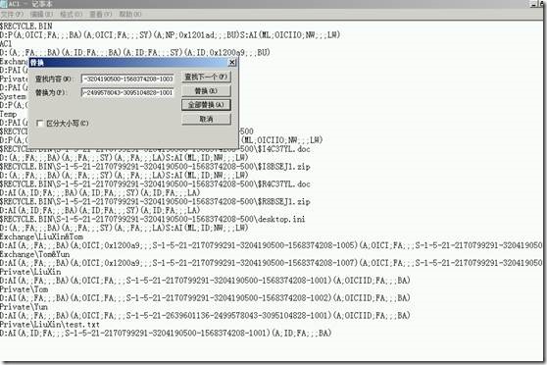The width and height of the screenshot is (547, 365).
Task: Click the line "Private\LiuXin"
Action: [x=30, y=272]
